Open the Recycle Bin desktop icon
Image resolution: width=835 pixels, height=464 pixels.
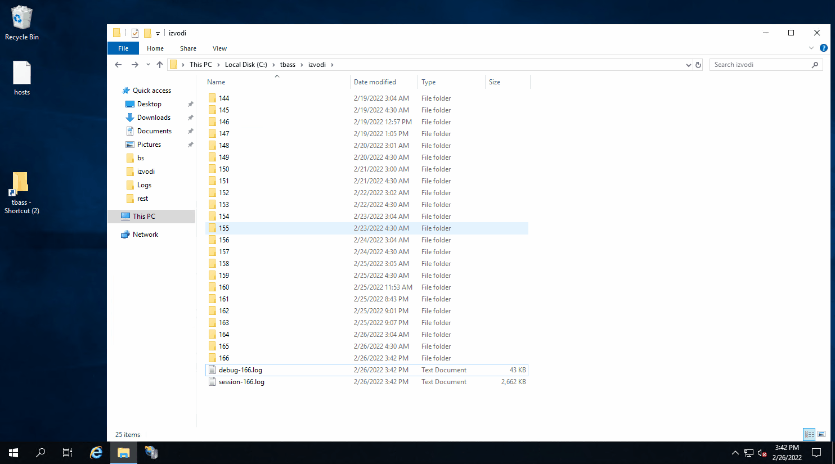[x=21, y=23]
